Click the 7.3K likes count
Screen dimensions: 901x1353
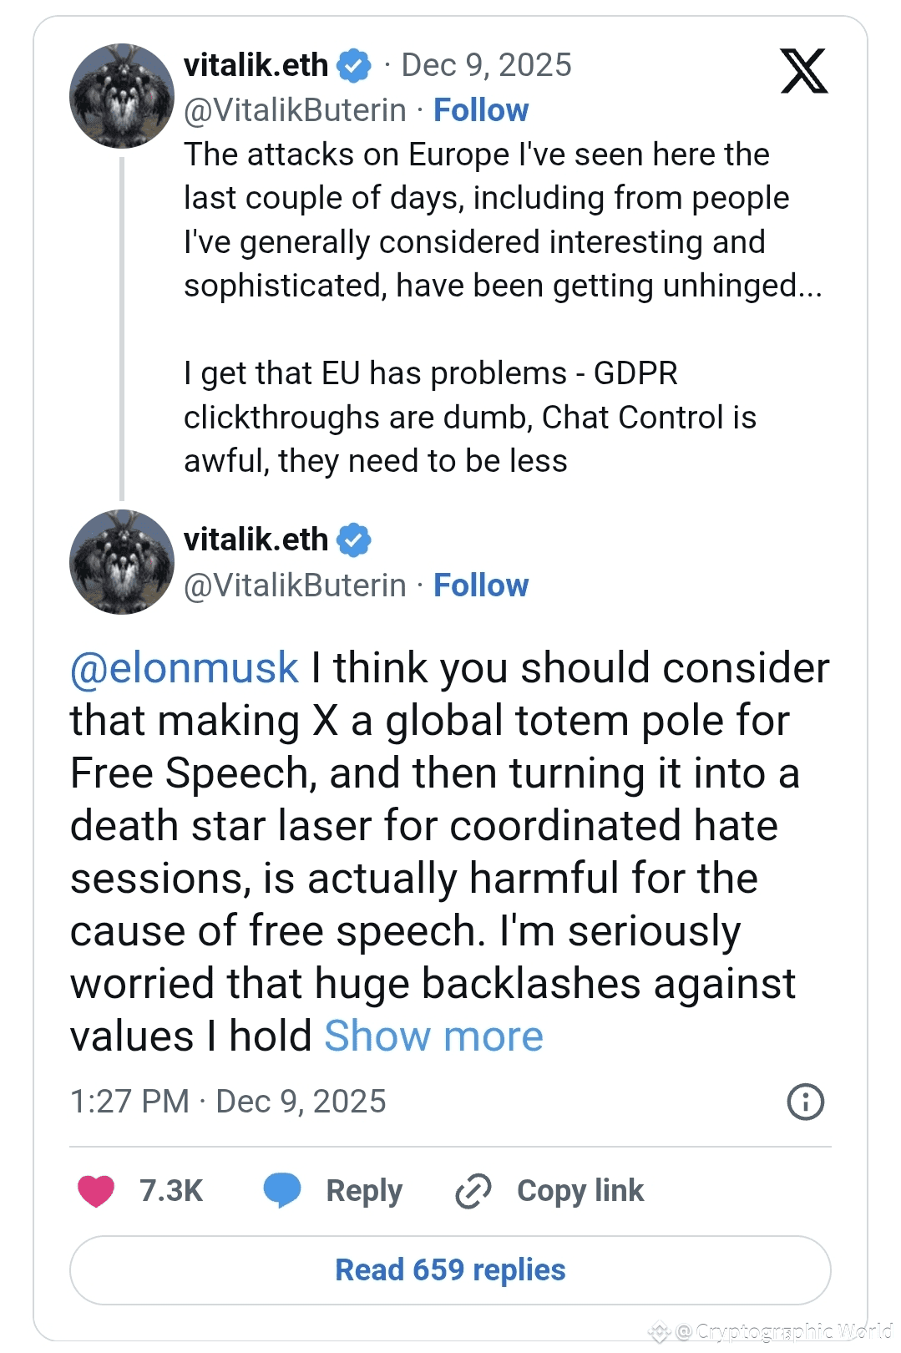171,1190
